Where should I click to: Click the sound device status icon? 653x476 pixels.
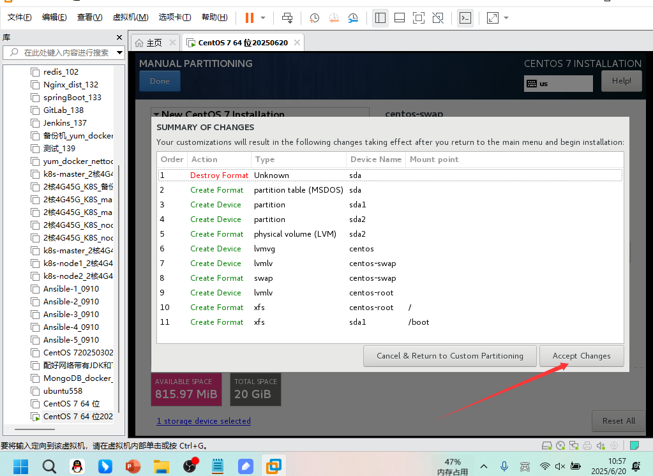[x=599, y=445]
